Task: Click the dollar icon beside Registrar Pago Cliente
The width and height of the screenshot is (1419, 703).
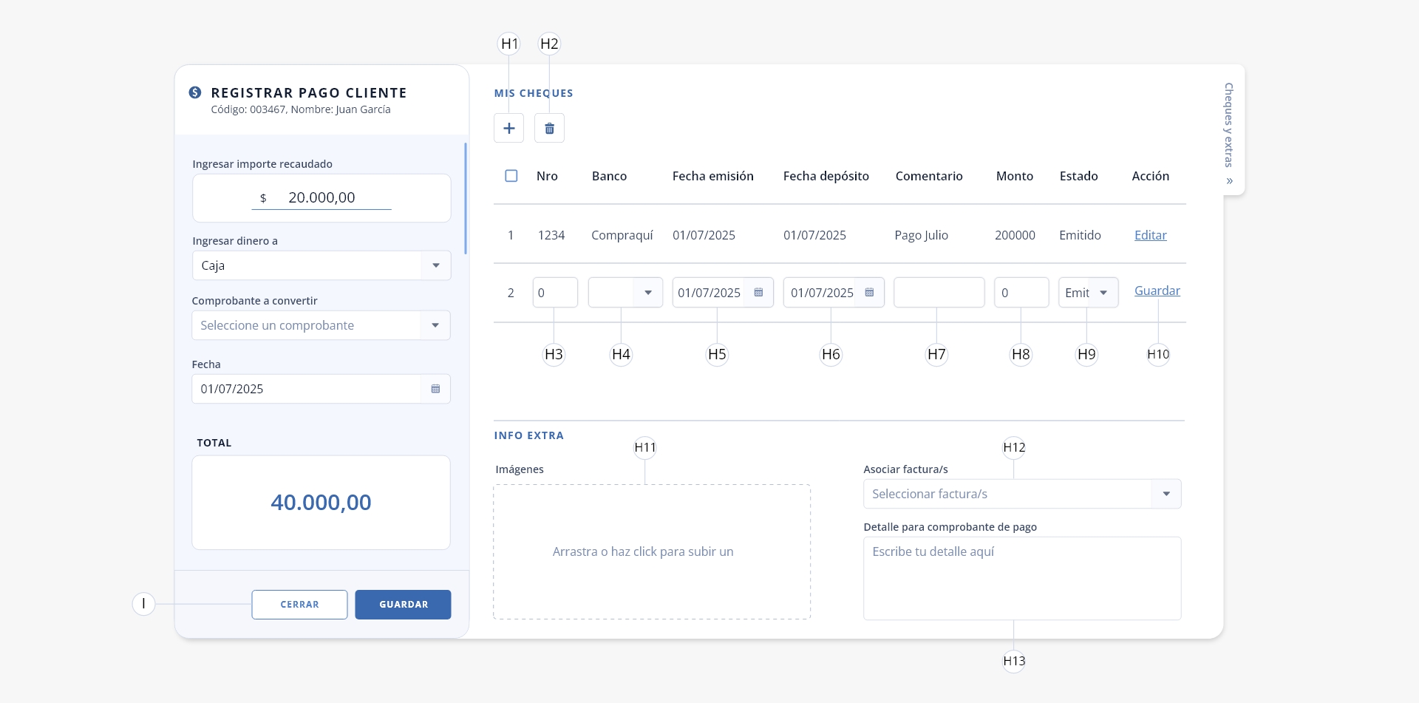Action: point(195,92)
